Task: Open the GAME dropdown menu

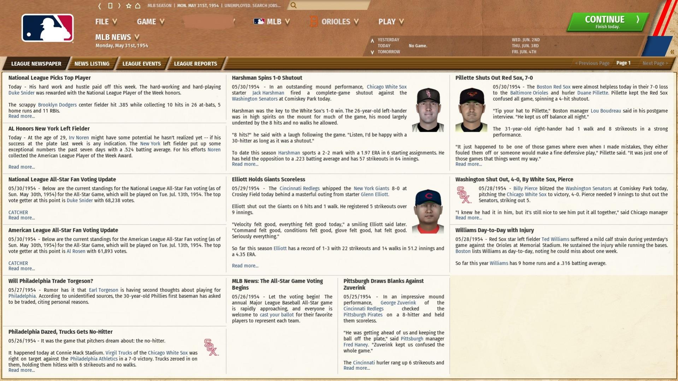Action: (151, 22)
